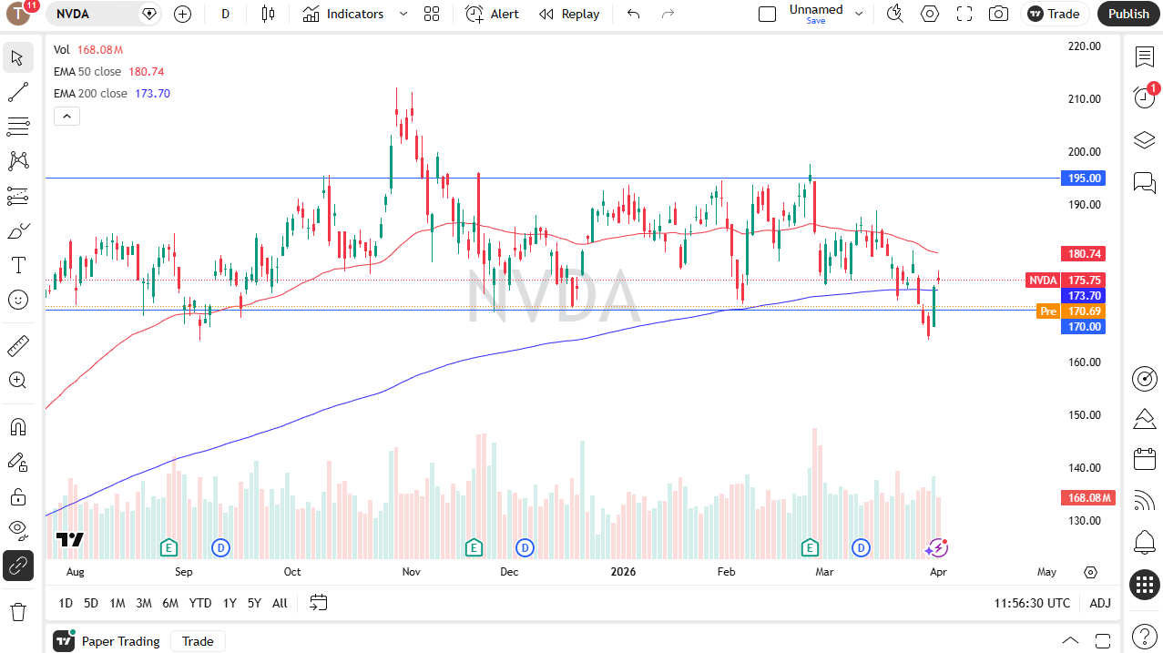The width and height of the screenshot is (1163, 653).
Task: Redo the chart action
Action: [668, 14]
